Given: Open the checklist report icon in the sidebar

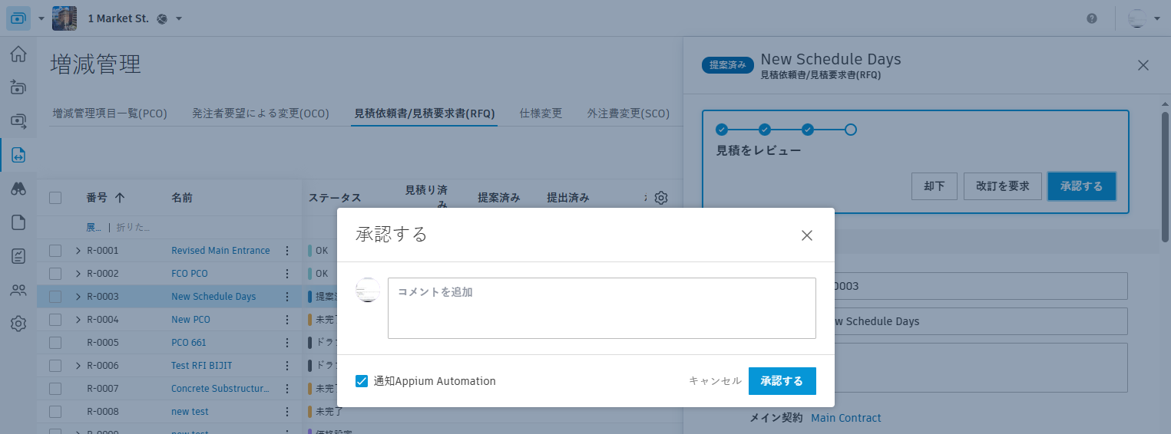Looking at the screenshot, I should click(18, 256).
